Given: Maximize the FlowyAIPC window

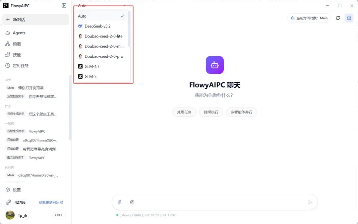Looking at the screenshot, I should click(340, 6).
